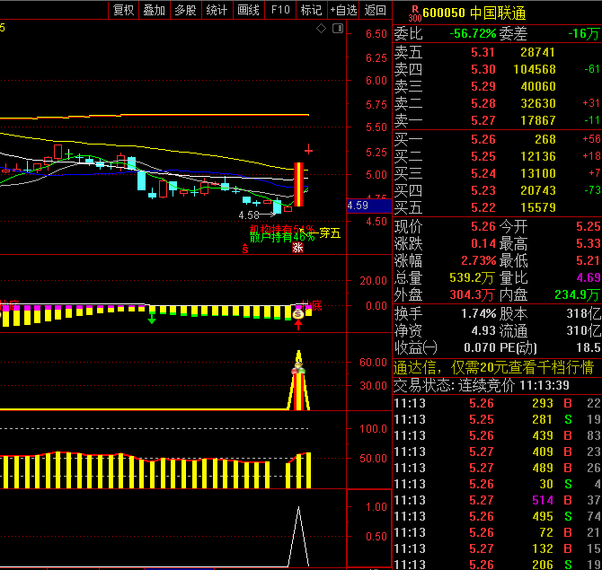Click the PE(动) 18.5 value
The width and height of the screenshot is (602, 570).
coord(588,348)
